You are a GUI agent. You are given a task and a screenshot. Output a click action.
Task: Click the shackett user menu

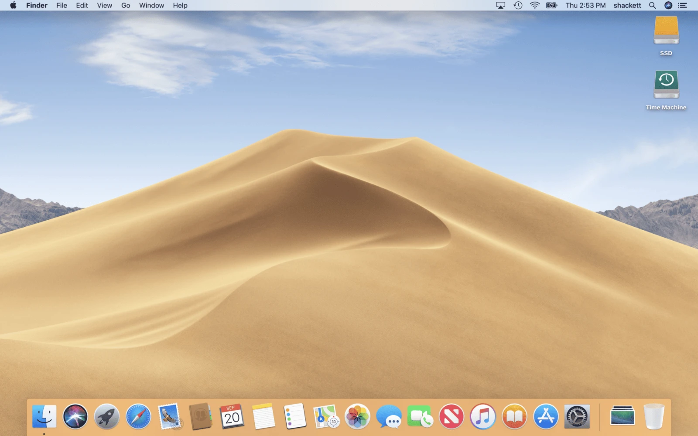(x=627, y=5)
